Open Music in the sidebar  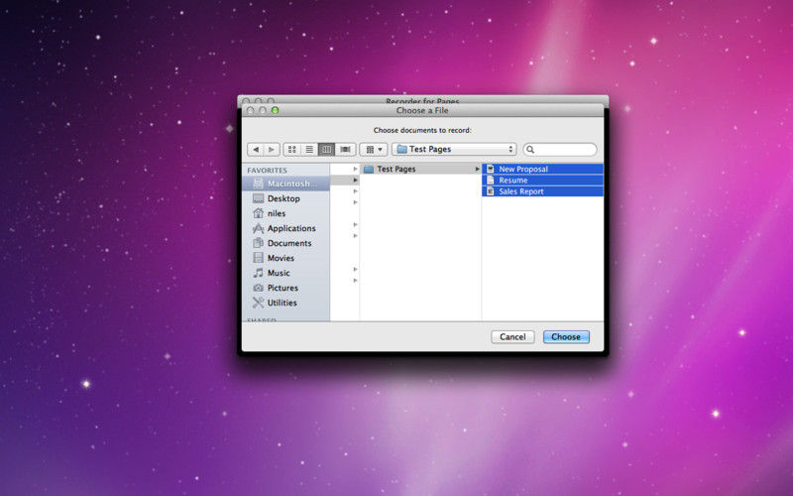coord(285,273)
